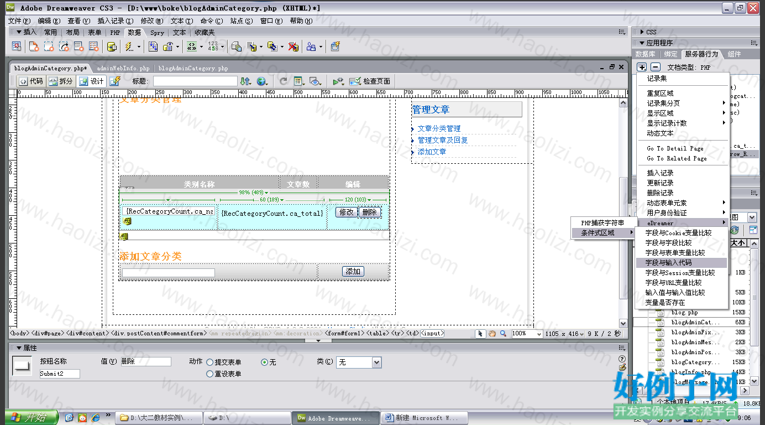Click the Delete Record red X icon

[x=294, y=46]
